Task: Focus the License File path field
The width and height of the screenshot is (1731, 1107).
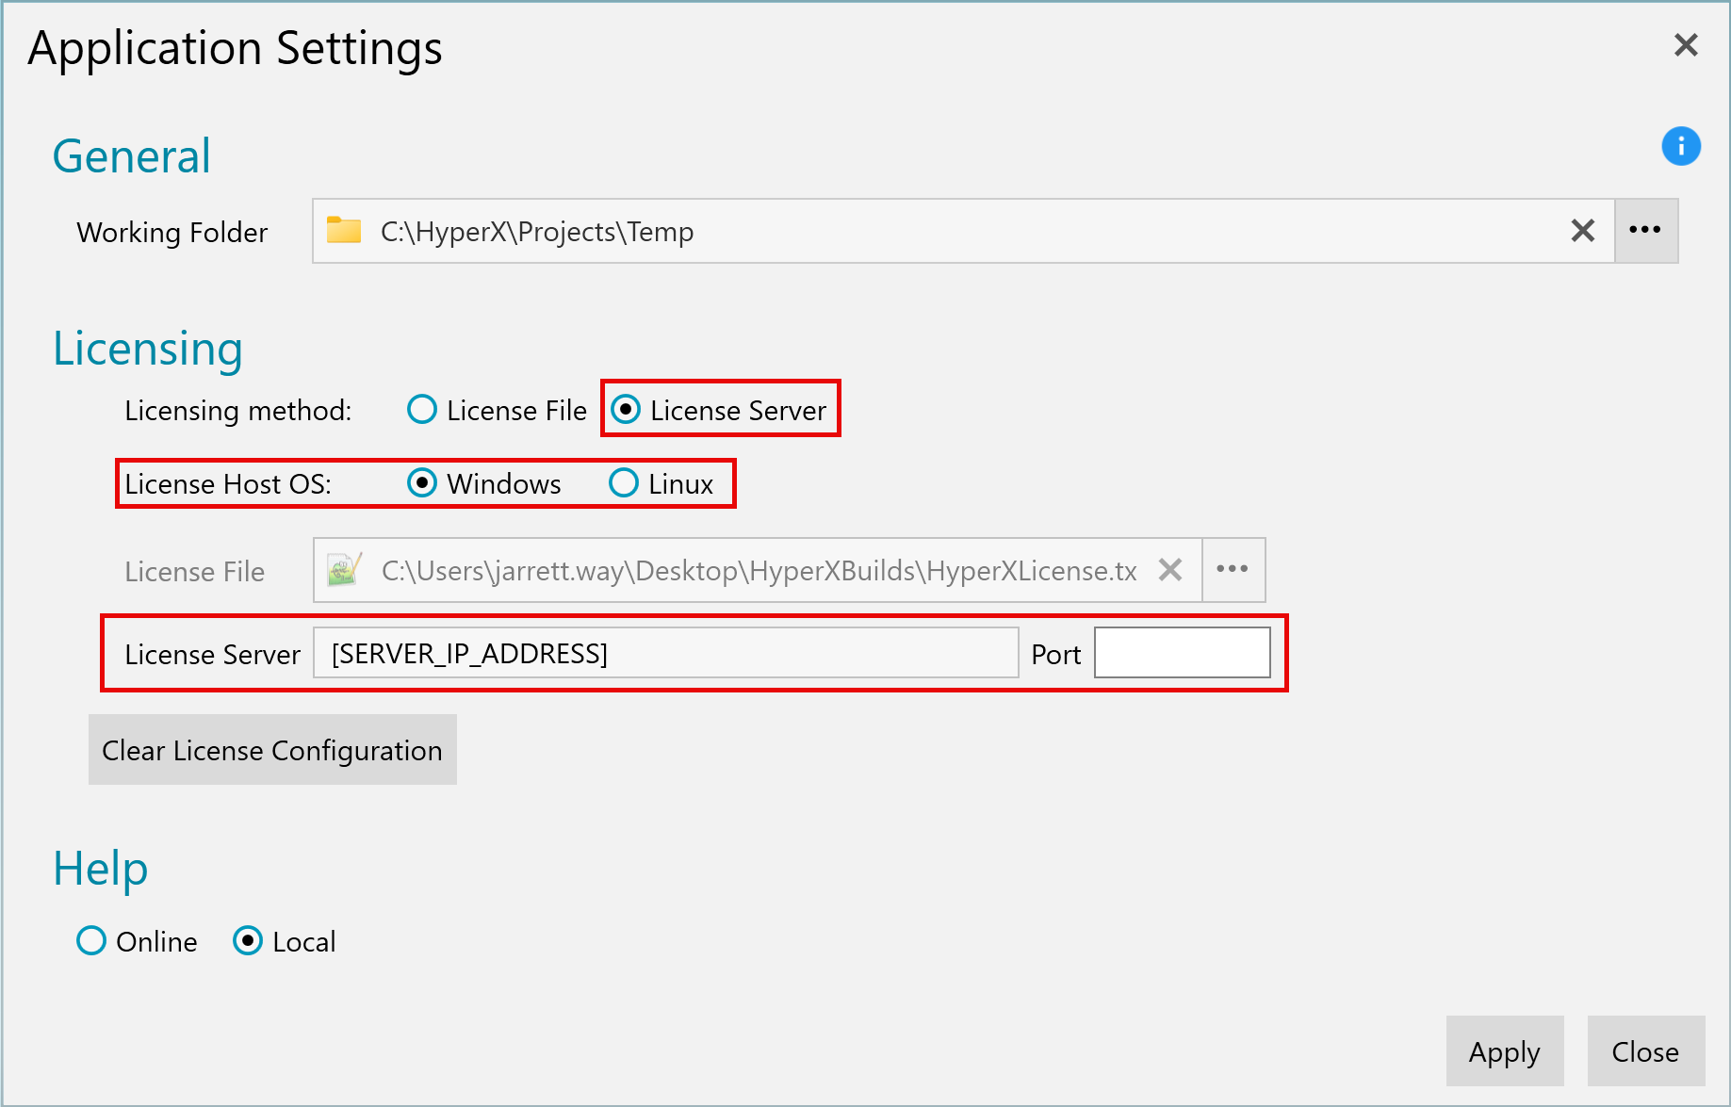Action: pos(758,570)
